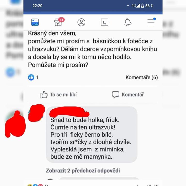
Task: Open the profile tab icon
Action: [81, 22]
